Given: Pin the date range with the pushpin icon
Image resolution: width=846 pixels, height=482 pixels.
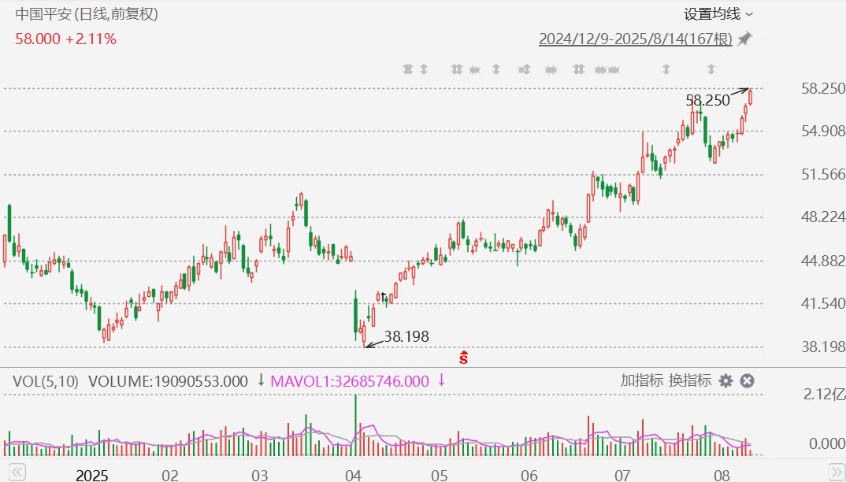Looking at the screenshot, I should 744,39.
